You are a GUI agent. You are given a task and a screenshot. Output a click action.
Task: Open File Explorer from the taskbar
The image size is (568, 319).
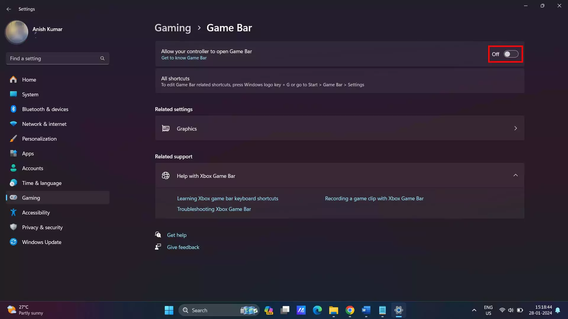click(334, 310)
